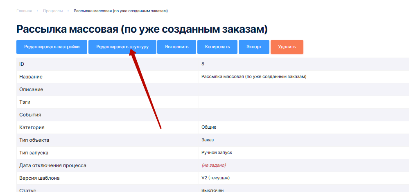Viewport: 409px width, 192px height.
Task: Select value V2 (текущая)
Action: [215, 178]
